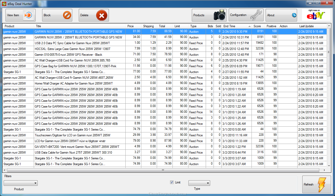Screen dimensions: 335x196
Task: Open the Product filter dropdown
Action: [21, 183]
